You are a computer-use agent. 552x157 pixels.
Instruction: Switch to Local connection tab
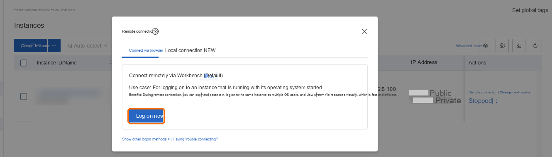click(x=191, y=50)
